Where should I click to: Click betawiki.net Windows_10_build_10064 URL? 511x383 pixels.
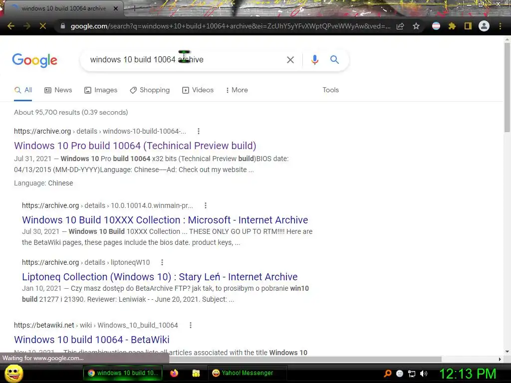(96, 325)
